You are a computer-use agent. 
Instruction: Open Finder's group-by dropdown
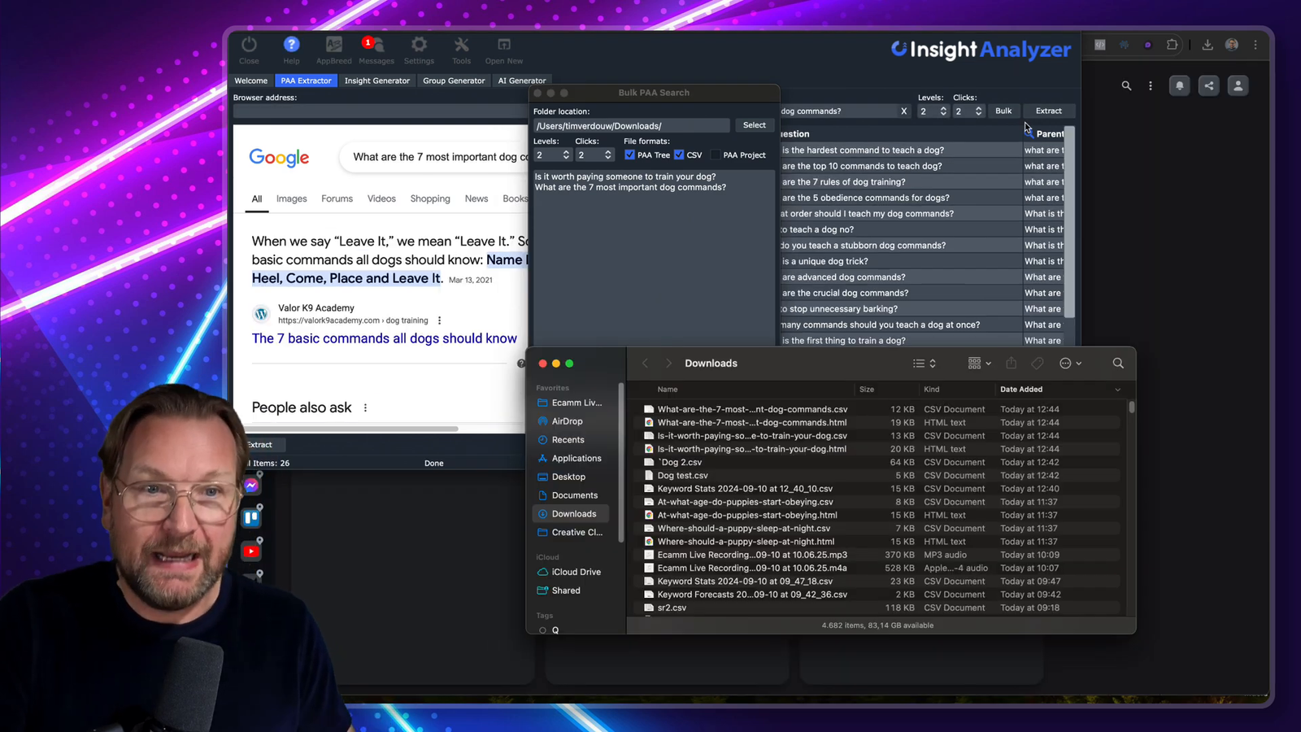pyautogui.click(x=979, y=364)
